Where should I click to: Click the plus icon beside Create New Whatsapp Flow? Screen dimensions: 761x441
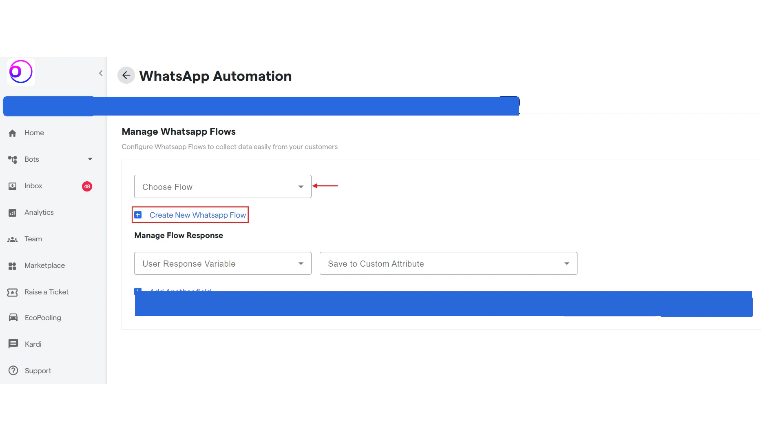click(x=138, y=215)
